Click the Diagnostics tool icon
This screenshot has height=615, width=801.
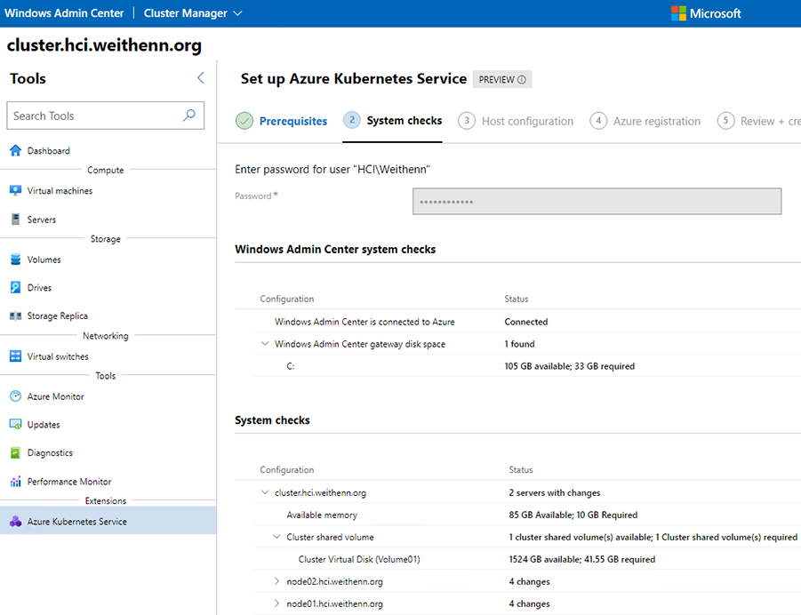[x=15, y=452]
